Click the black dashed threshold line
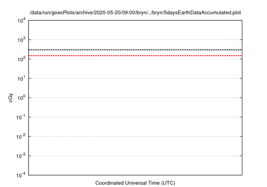The height and width of the screenshot is (187, 267). (x=135, y=50)
